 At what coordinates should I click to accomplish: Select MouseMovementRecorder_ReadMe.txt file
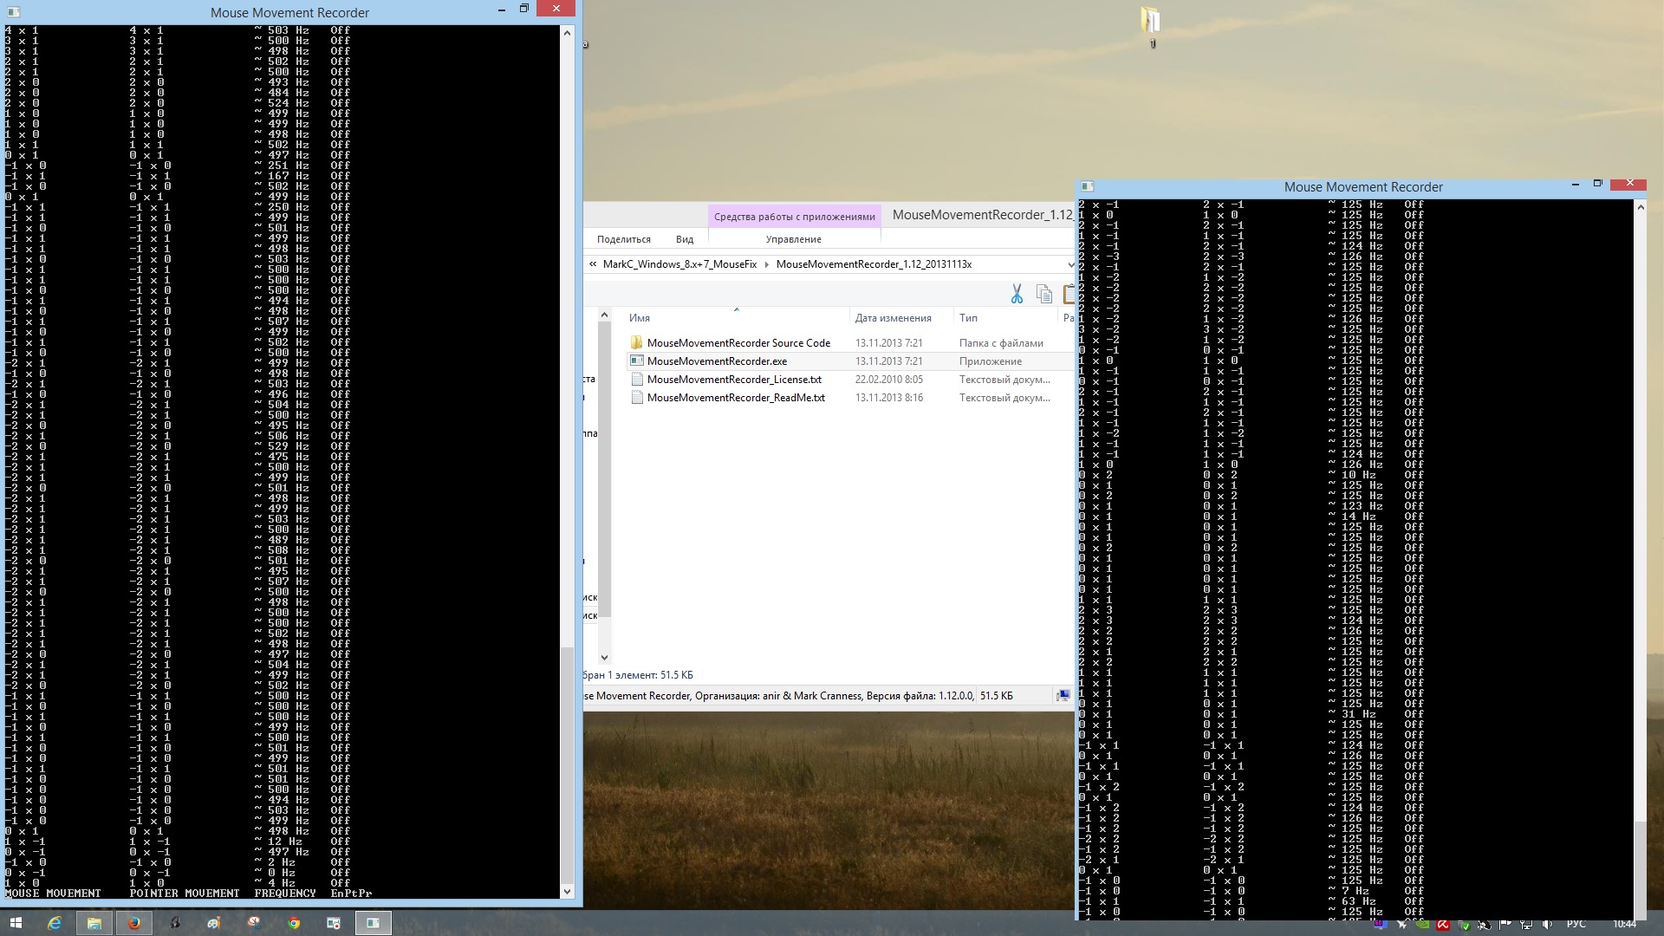click(x=735, y=398)
